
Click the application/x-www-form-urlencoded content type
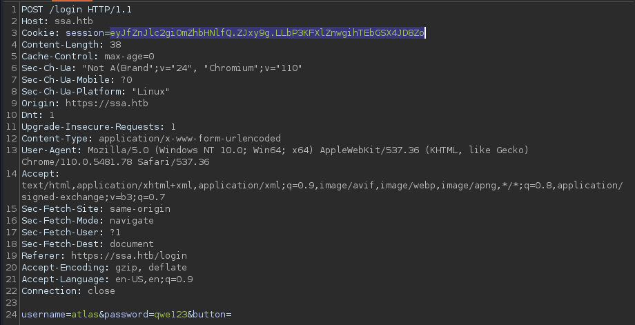click(x=190, y=139)
